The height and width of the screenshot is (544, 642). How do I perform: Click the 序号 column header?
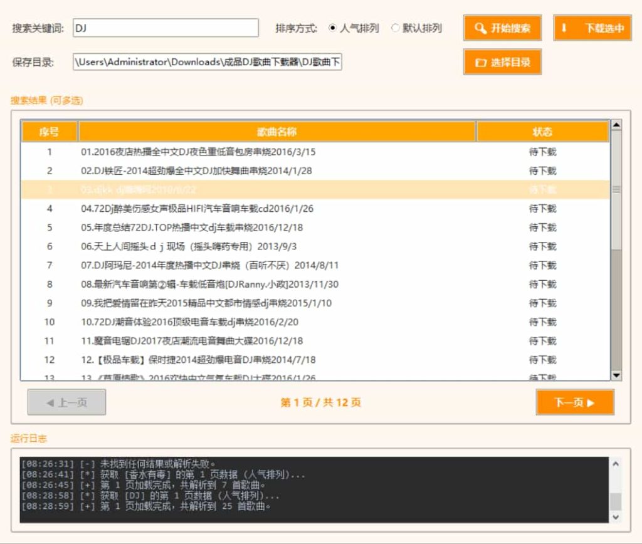49,132
